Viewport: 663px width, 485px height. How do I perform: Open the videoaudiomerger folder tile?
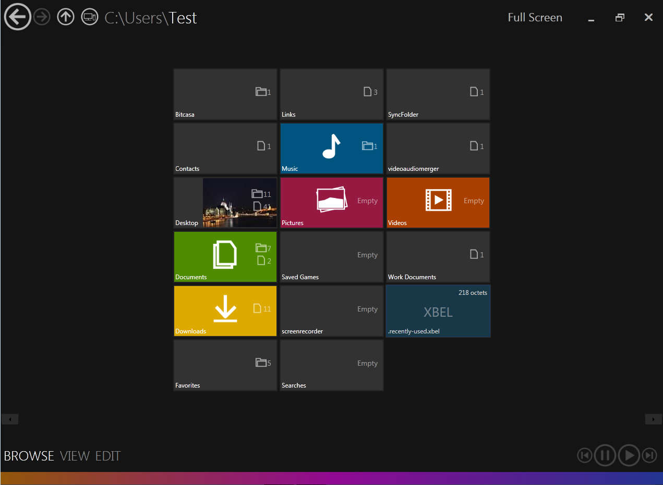438,148
